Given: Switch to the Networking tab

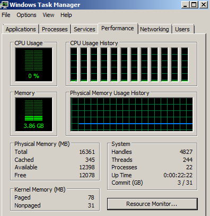Looking at the screenshot, I should click(154, 29).
